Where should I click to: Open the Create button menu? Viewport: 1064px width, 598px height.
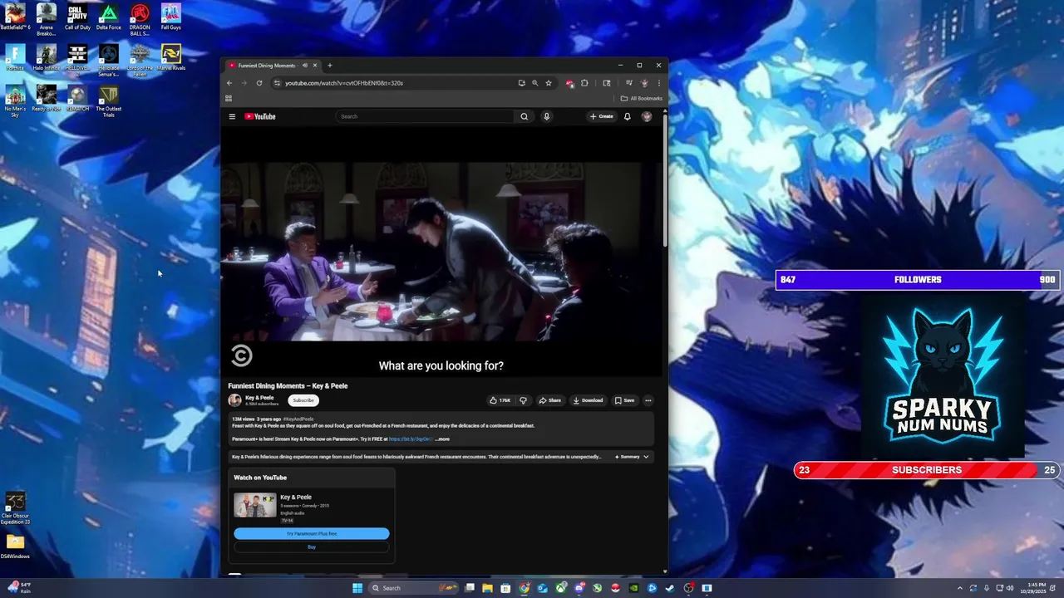click(x=602, y=116)
